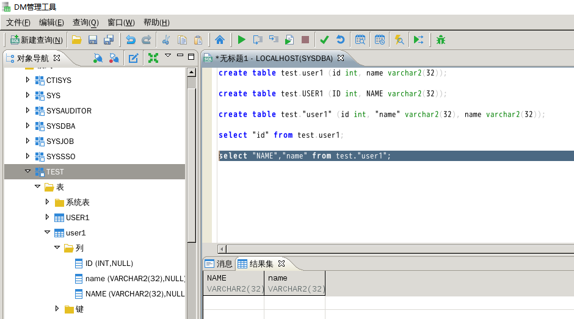574x319 pixels.
Task: Click the navigator scrollbar up arrow
Action: point(192,73)
